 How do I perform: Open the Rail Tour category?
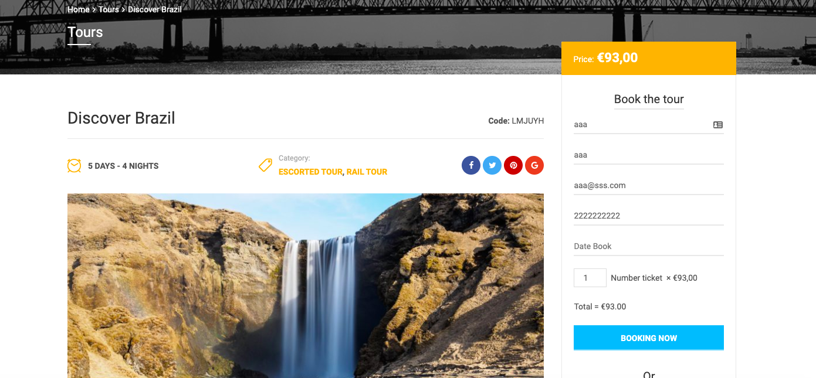click(x=367, y=172)
